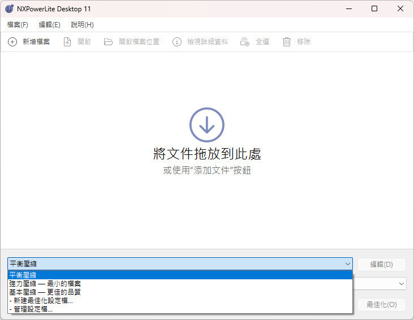This screenshot has width=414, height=320.
Task: Expand the second dropdown below the 編輯 button
Action: (x=401, y=283)
